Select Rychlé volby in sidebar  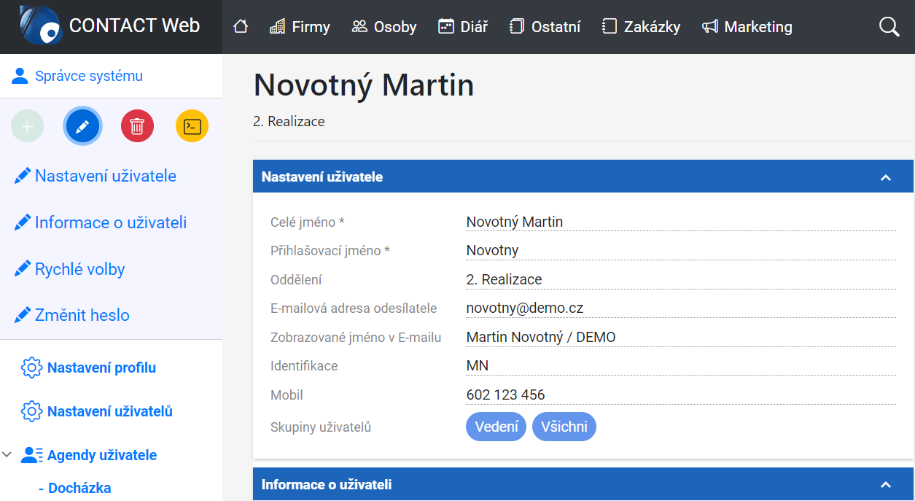point(80,269)
